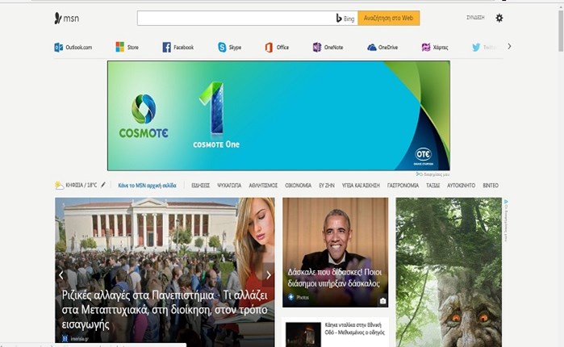This screenshot has width=564, height=347.
Task: Open the ΨΥΧΑΓΩΓΙΑ entertainment section
Action: (229, 186)
